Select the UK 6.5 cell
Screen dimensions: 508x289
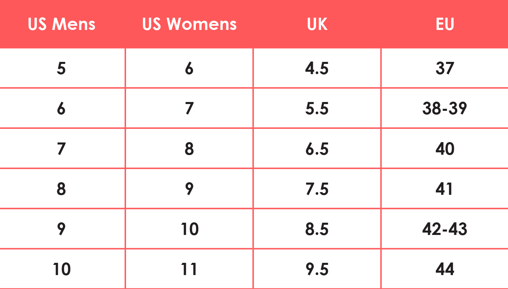317,149
